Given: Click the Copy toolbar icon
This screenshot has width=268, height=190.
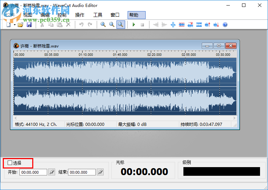Looking at the screenshot, I should 51,25.
